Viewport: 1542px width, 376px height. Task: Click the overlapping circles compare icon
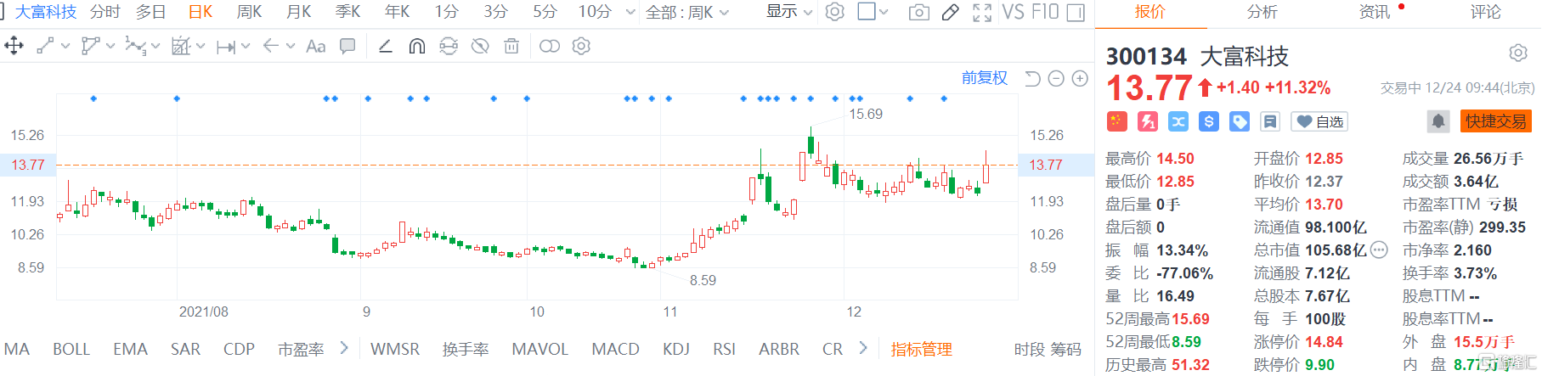pyautogui.click(x=550, y=46)
